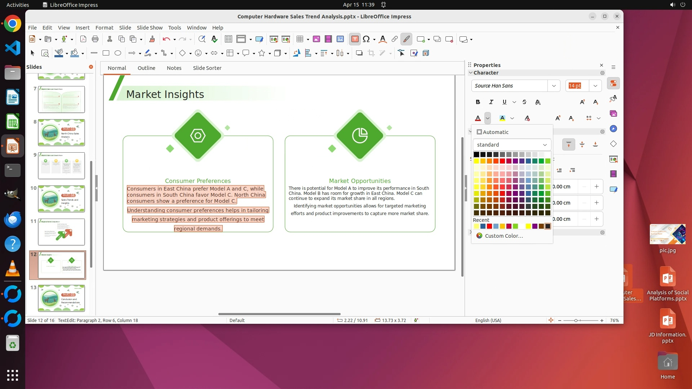Toggle Bold in the Character panel
This screenshot has height=389, width=692.
click(478, 102)
